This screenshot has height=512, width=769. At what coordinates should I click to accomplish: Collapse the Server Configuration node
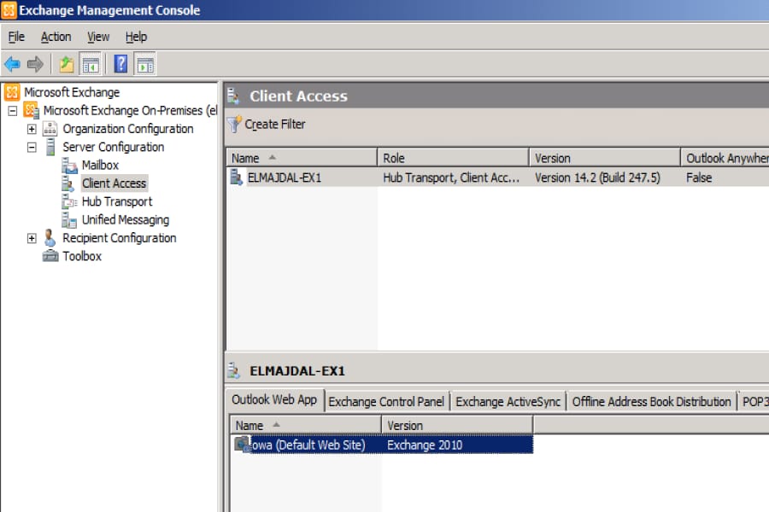point(32,147)
